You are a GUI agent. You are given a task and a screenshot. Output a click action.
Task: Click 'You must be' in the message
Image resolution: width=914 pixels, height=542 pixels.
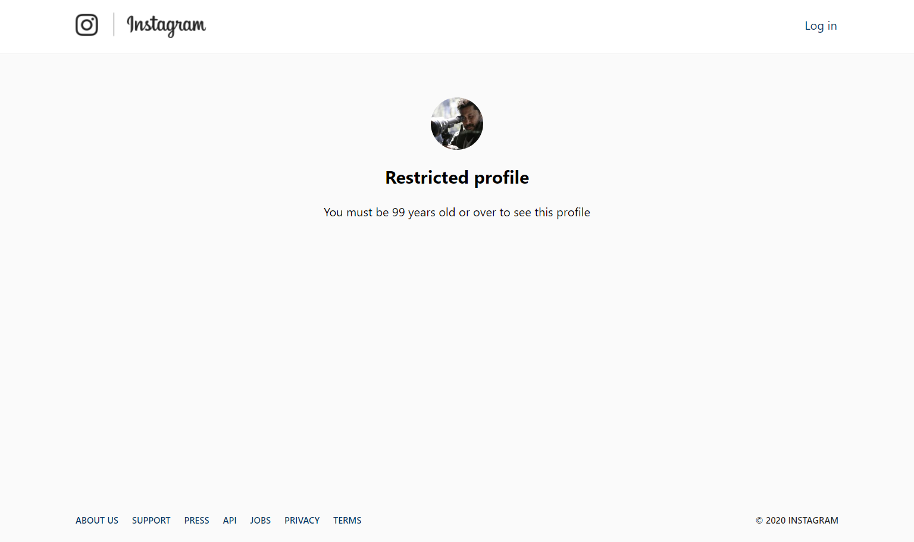pyautogui.click(x=356, y=213)
